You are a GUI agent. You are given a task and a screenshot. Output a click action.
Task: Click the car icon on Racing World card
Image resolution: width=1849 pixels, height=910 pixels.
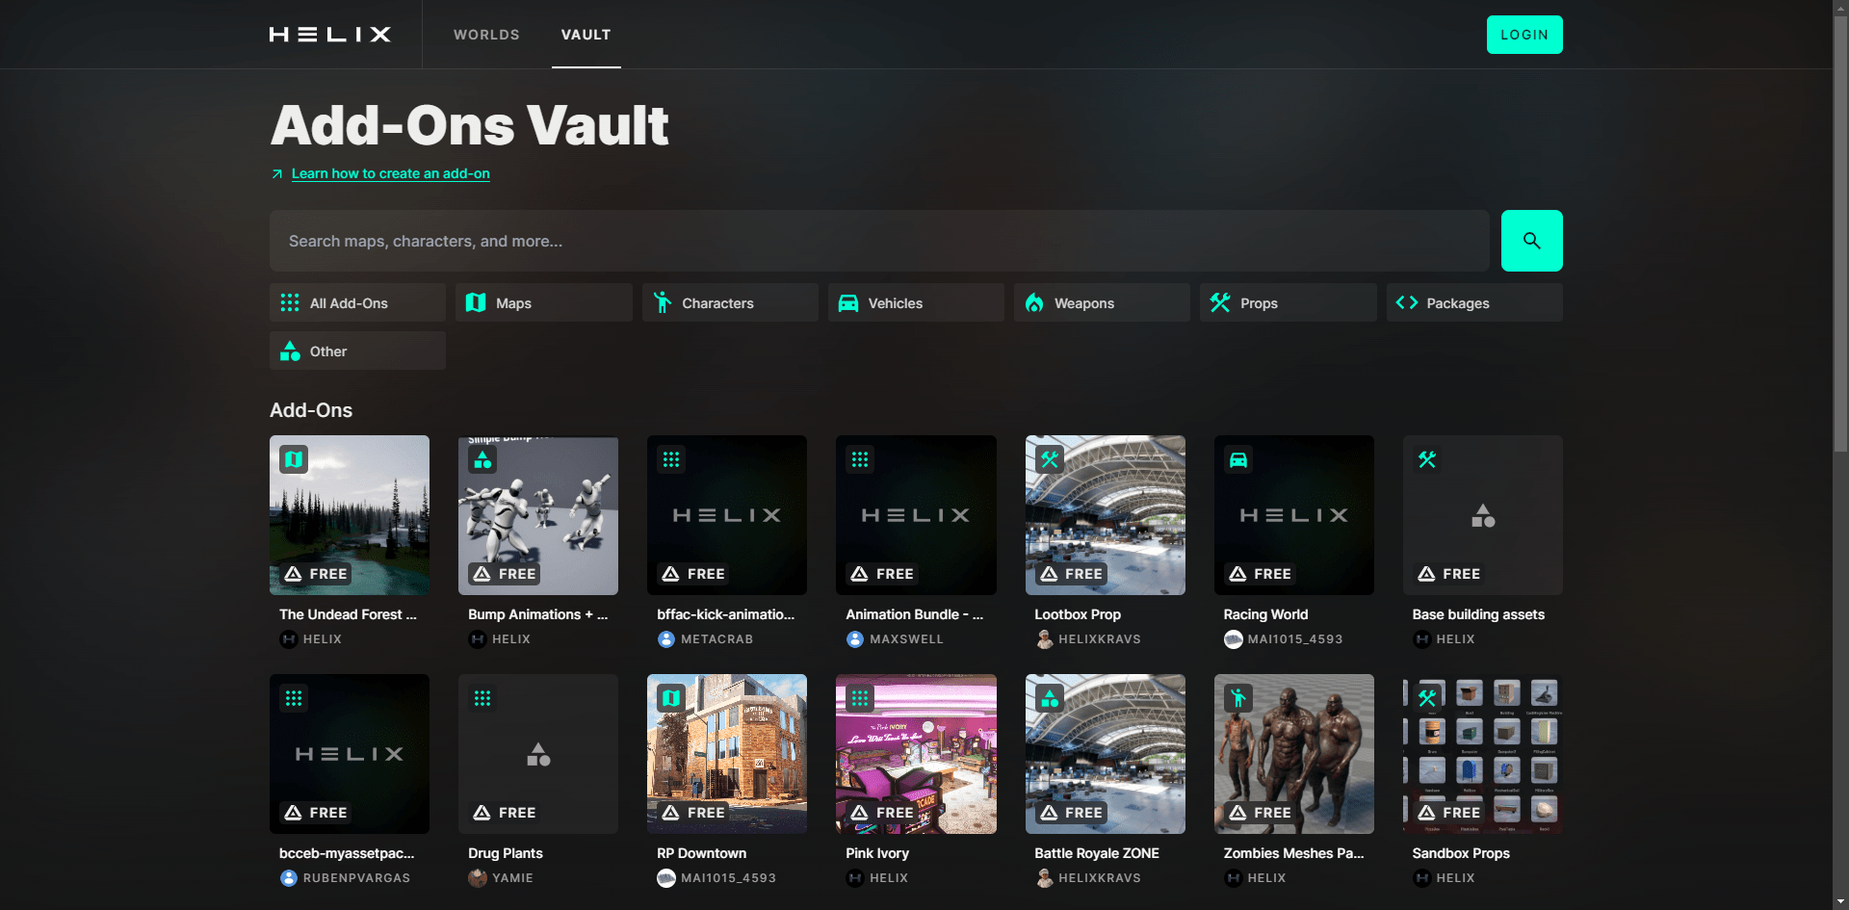1238,459
